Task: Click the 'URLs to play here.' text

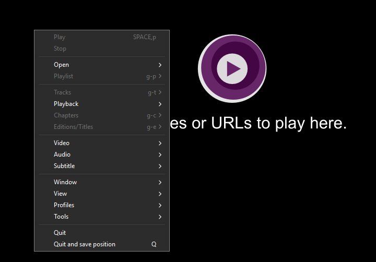Action: 279,123
